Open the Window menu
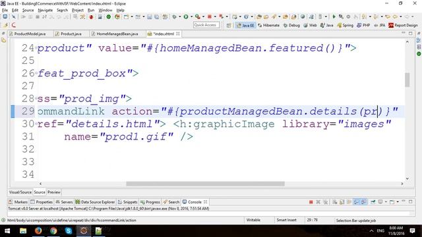This screenshot has height=237, width=422. (105, 11)
